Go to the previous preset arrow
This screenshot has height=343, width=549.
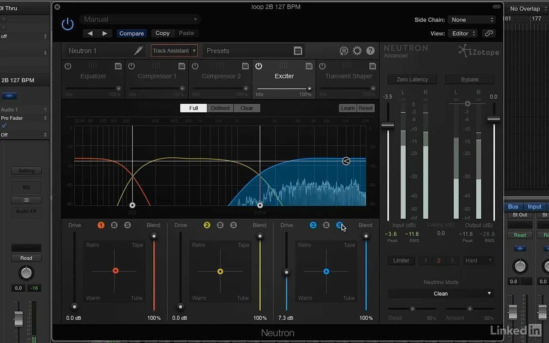[x=90, y=33]
